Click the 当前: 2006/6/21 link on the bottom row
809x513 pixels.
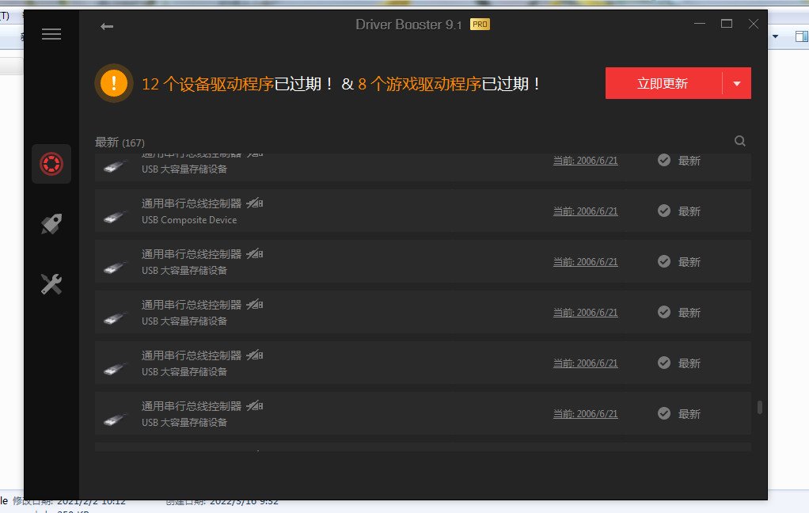[x=585, y=413]
